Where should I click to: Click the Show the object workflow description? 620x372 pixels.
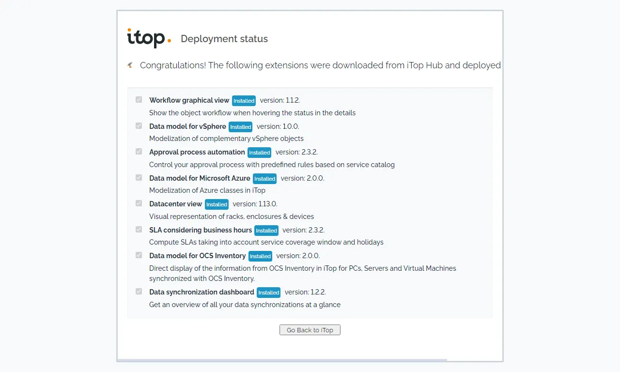(252, 113)
